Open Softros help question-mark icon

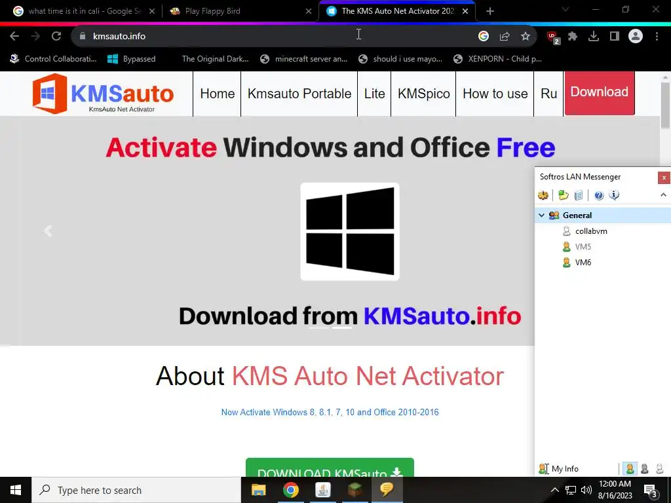(x=599, y=195)
